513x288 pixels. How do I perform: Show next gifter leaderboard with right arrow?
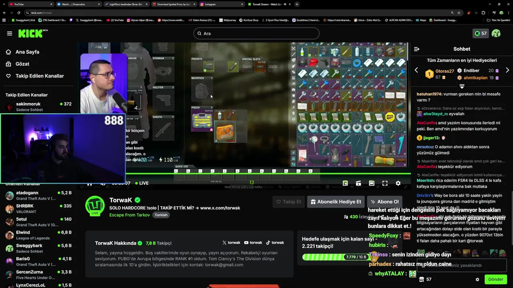coord(507,70)
